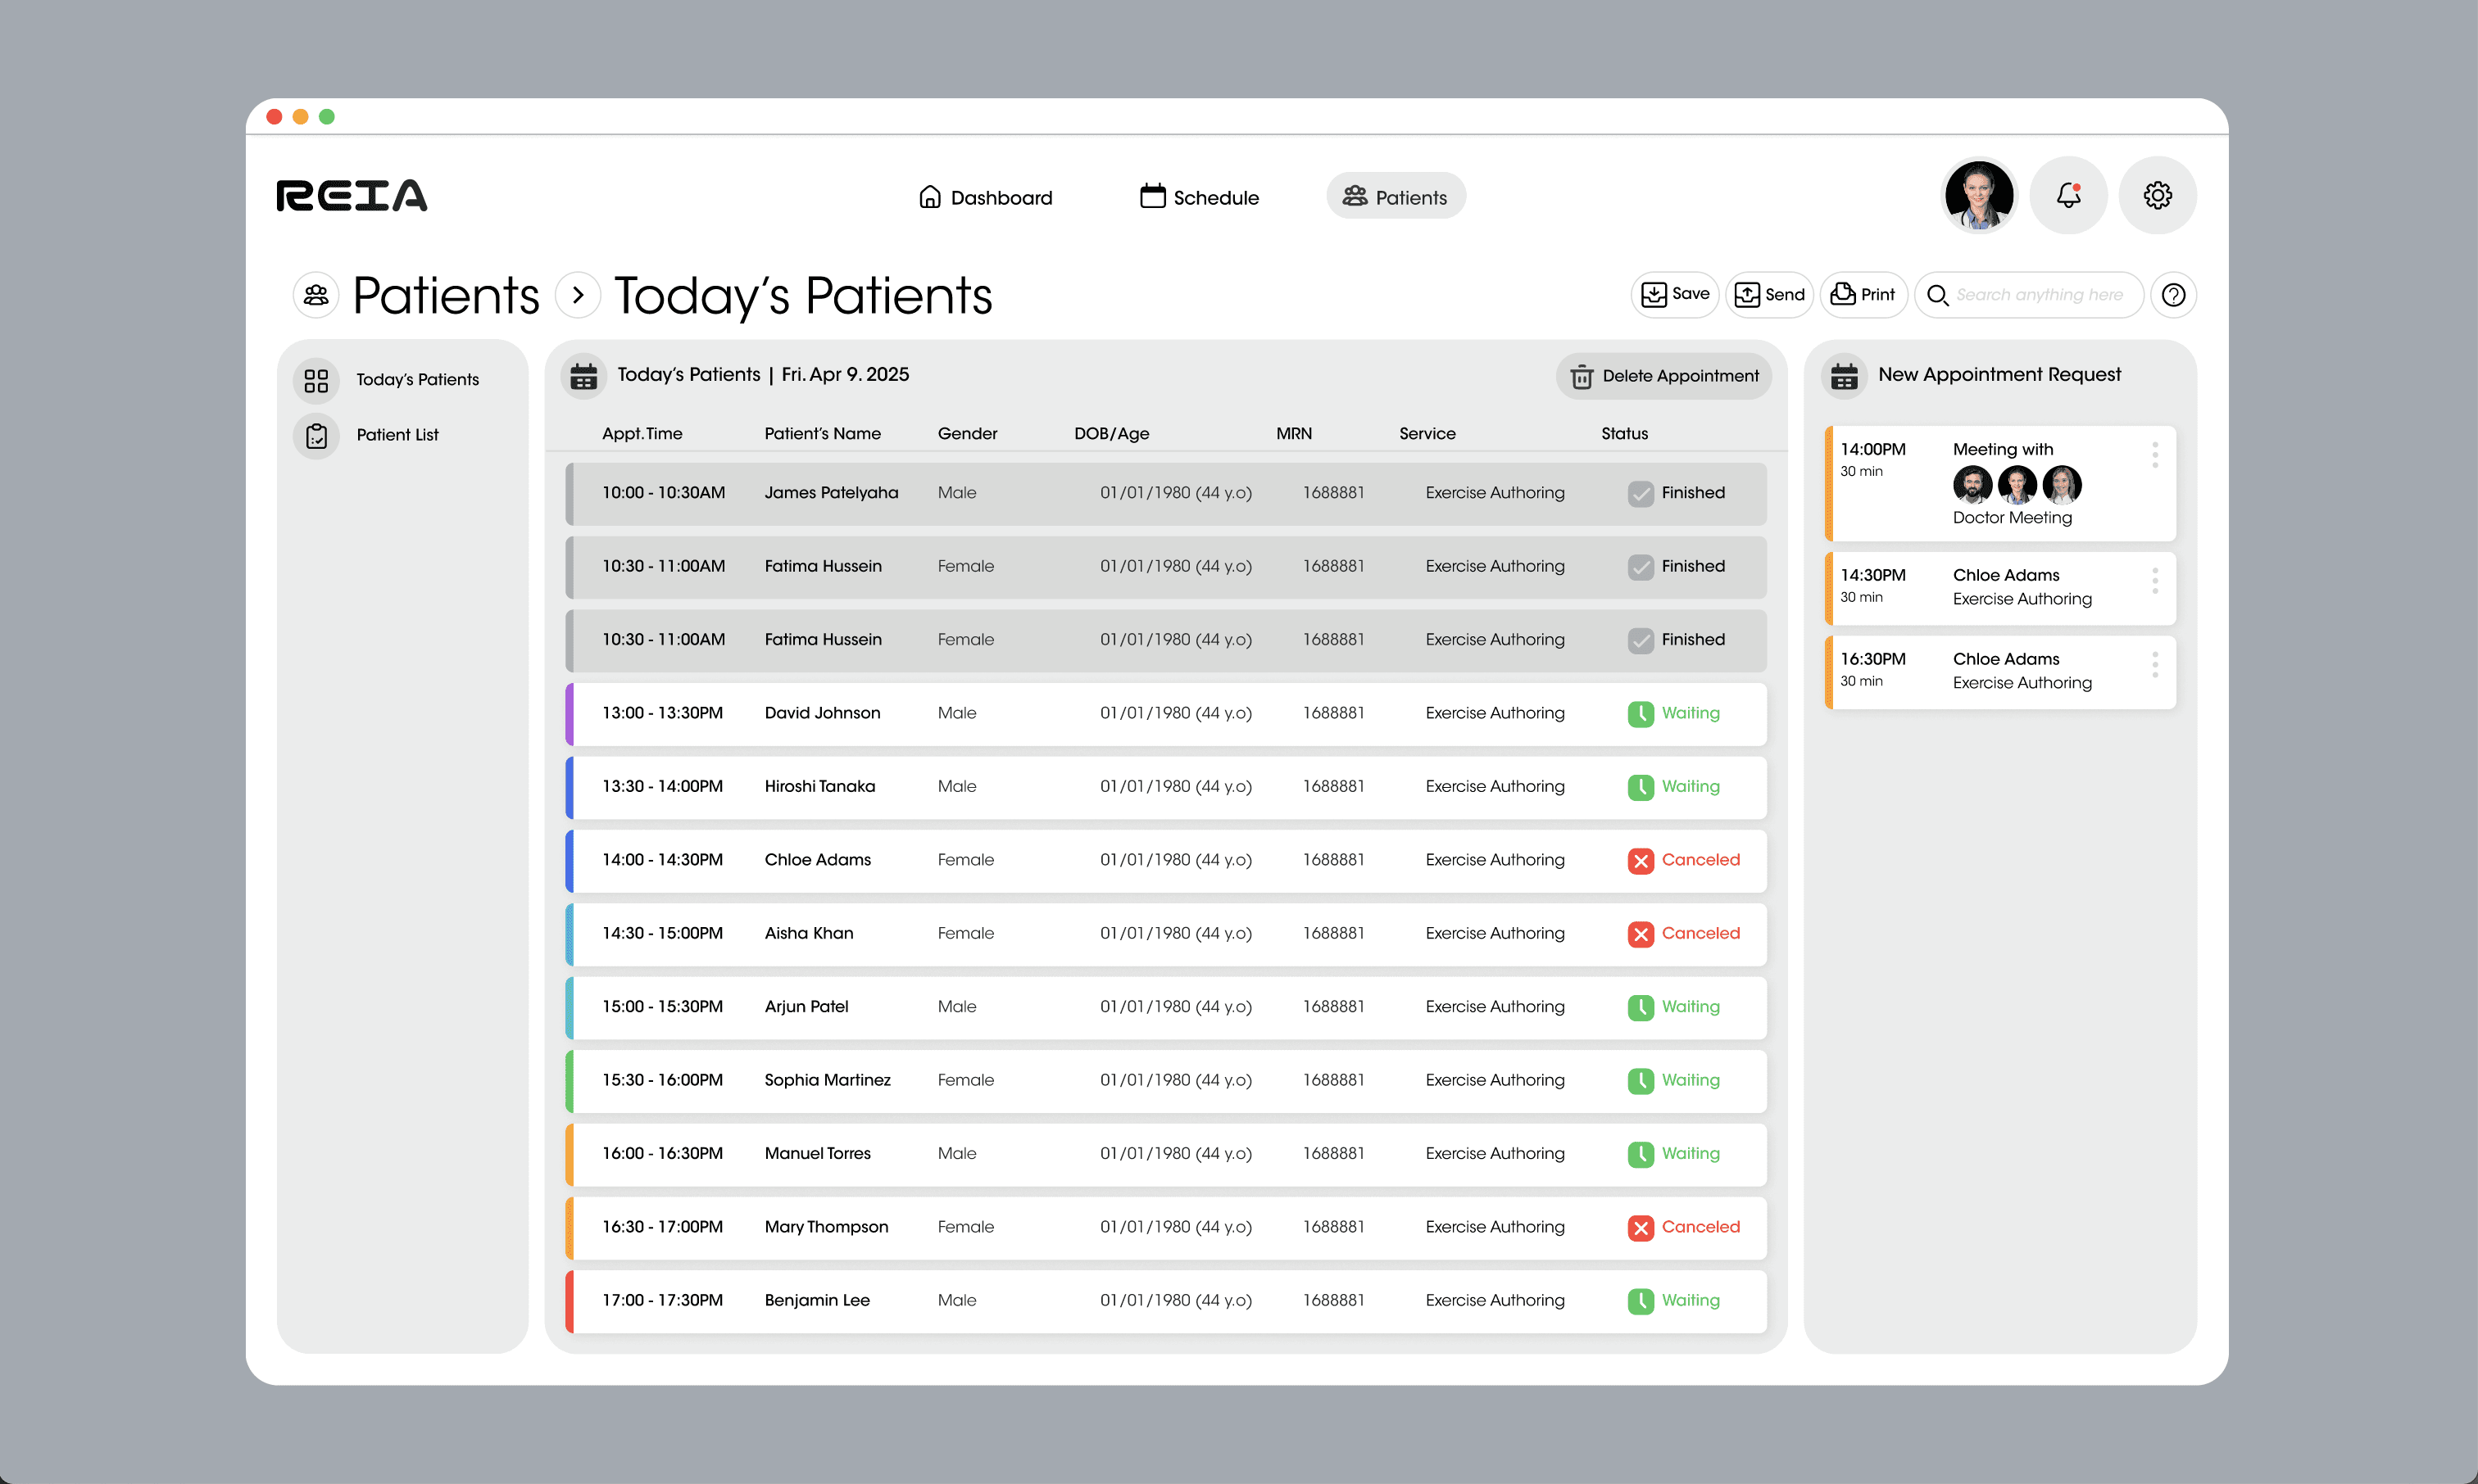Click the waiting clock icon for David Johnson
2478x1484 pixels.
point(1641,714)
